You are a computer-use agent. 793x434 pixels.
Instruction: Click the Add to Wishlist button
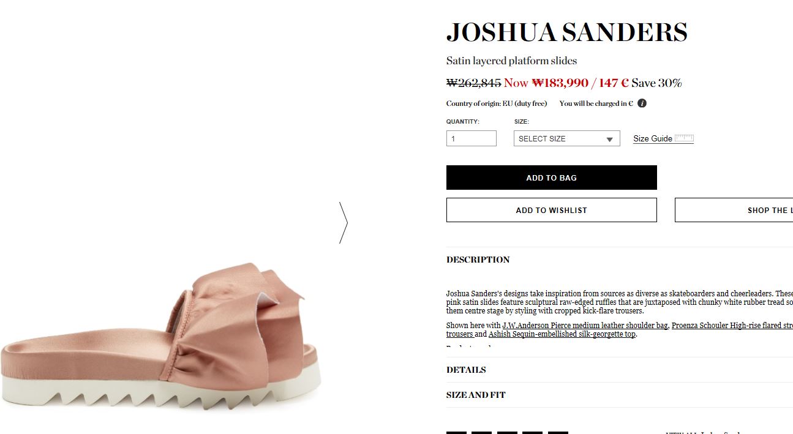coord(551,210)
